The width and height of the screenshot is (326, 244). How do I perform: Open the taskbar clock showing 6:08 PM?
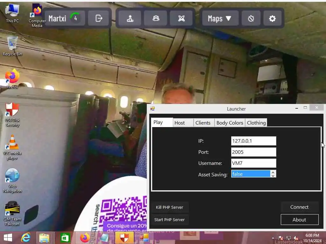312,238
